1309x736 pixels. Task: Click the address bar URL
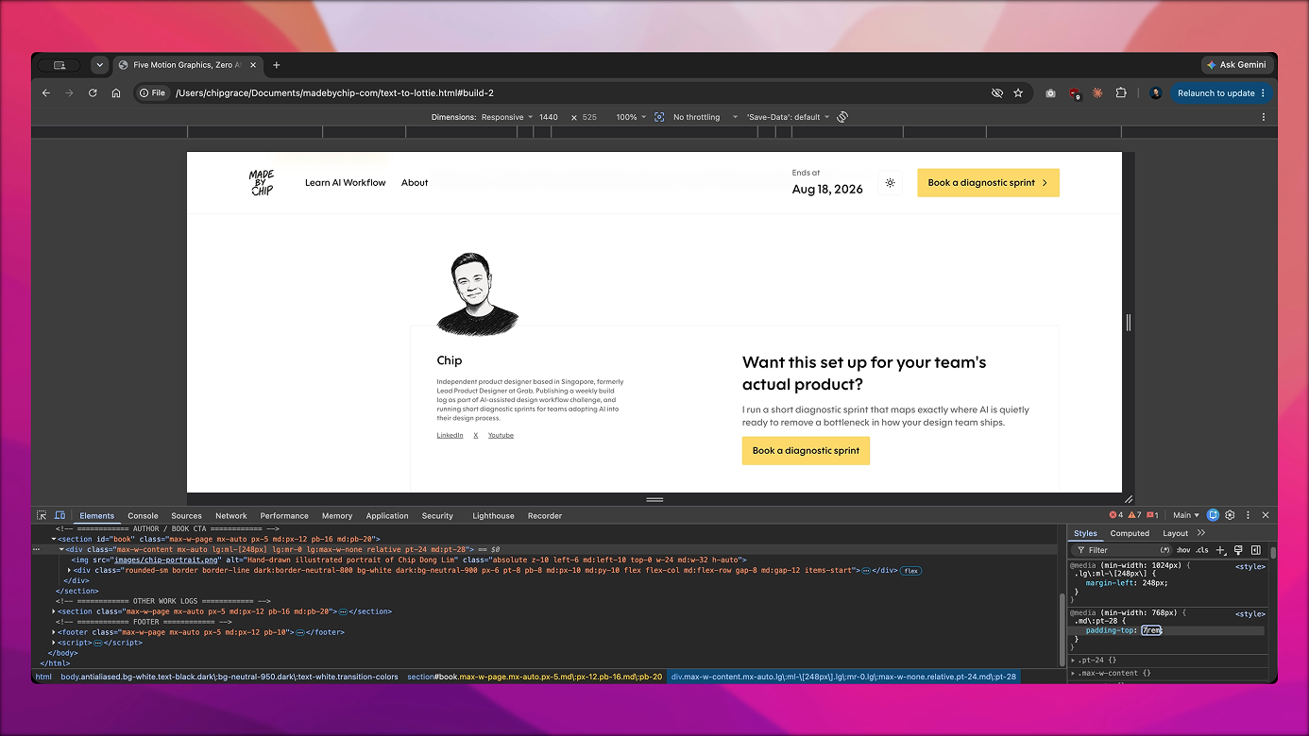[x=334, y=92]
